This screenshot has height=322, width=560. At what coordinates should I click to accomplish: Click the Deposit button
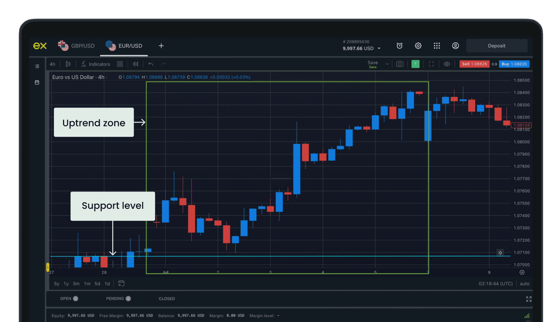[x=496, y=46]
